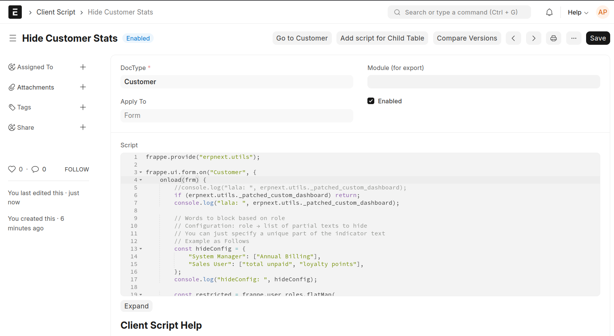Add an assignee with plus icon
This screenshot has height=336, width=614.
(83, 67)
